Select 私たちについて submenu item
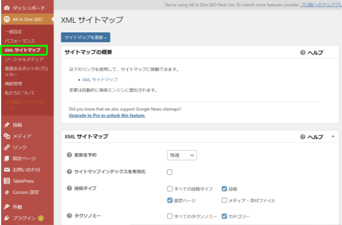The width and height of the screenshot is (342, 225). [x=19, y=93]
